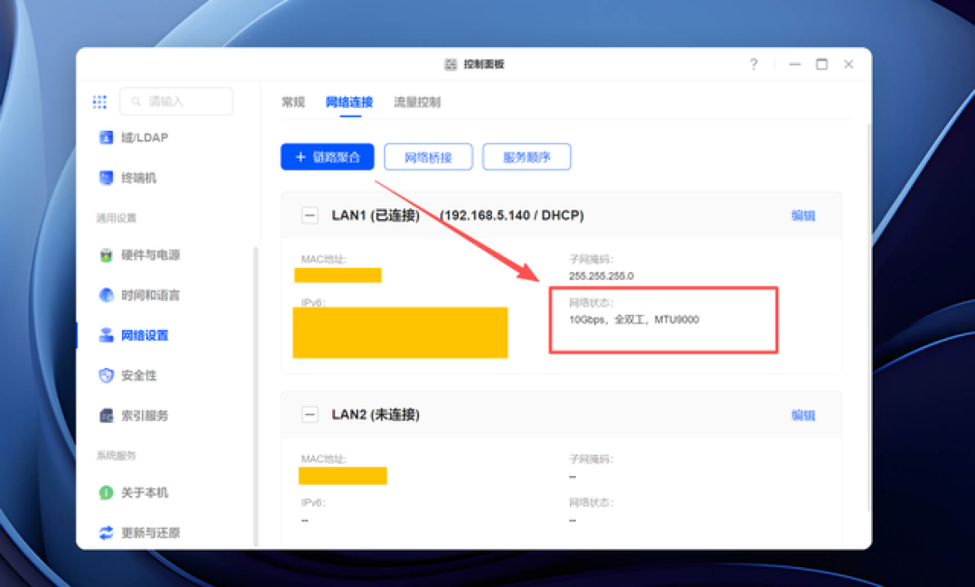Viewport: 975px width, 587px height.
Task: Click the 终端机 sidebar label
Action: pos(139,178)
